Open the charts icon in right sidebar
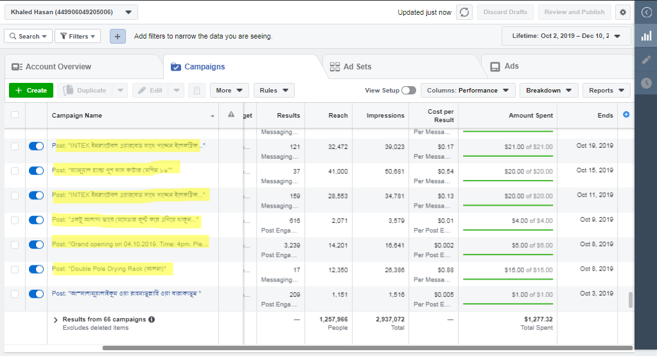This screenshot has height=356, width=657. (646, 37)
